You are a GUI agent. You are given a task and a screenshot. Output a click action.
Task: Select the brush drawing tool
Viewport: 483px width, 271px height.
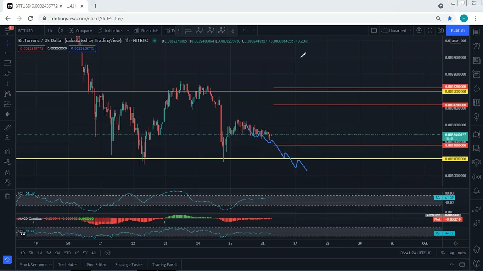[7, 73]
